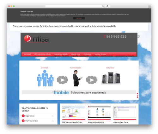Go to Noticias link

tap(65, 56)
